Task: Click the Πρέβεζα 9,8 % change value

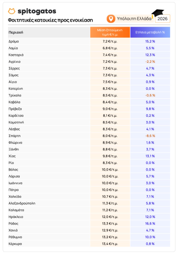Action: 150,109
